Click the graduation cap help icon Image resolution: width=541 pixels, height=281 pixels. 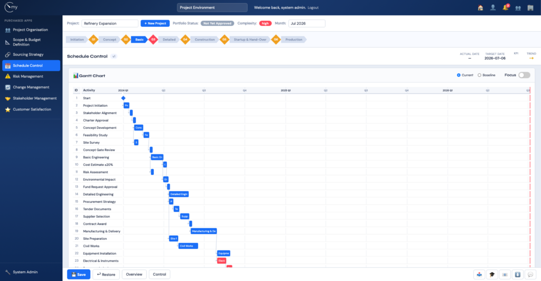pyautogui.click(x=492, y=275)
